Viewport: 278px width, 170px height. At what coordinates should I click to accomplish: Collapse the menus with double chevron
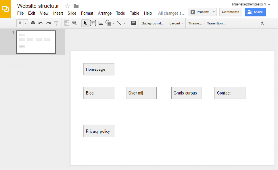(262, 23)
